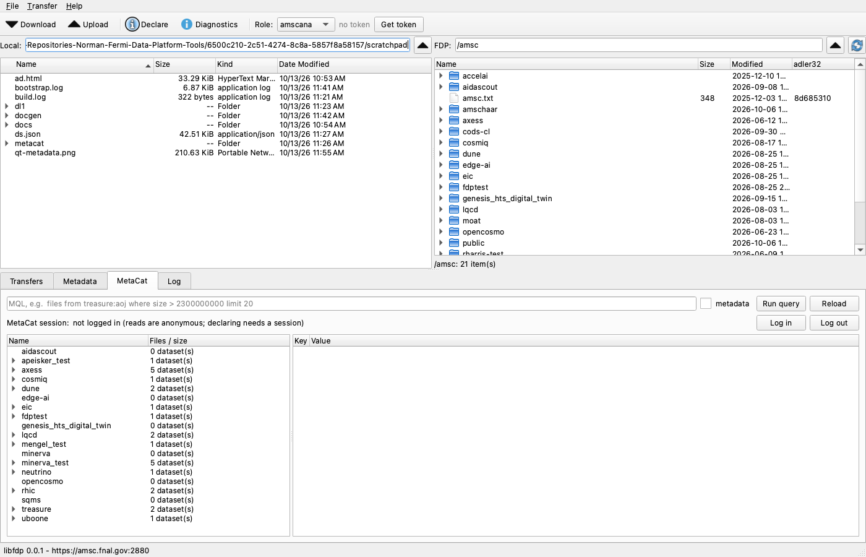
Task: Select the lqcd remote folder icon
Action: [454, 210]
